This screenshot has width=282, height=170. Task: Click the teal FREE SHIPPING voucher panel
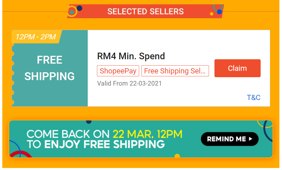point(50,68)
